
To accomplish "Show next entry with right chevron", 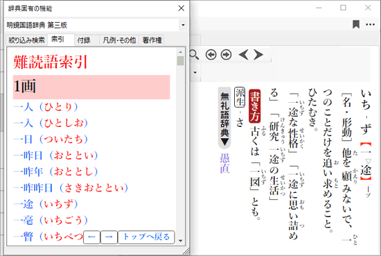I will 258,55.
